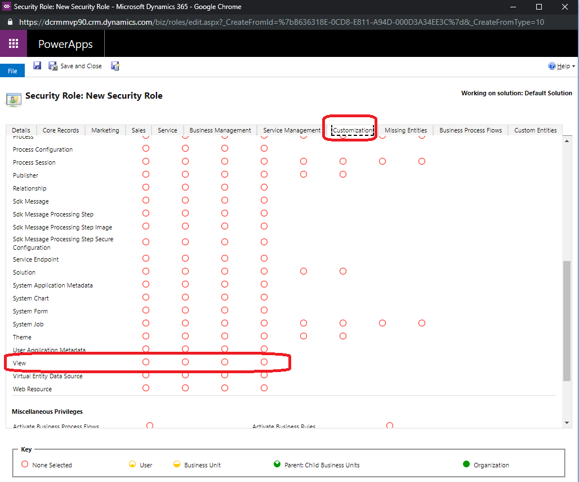This screenshot has height=482, width=579.
Task: Click the PowerApps title
Action: click(65, 44)
